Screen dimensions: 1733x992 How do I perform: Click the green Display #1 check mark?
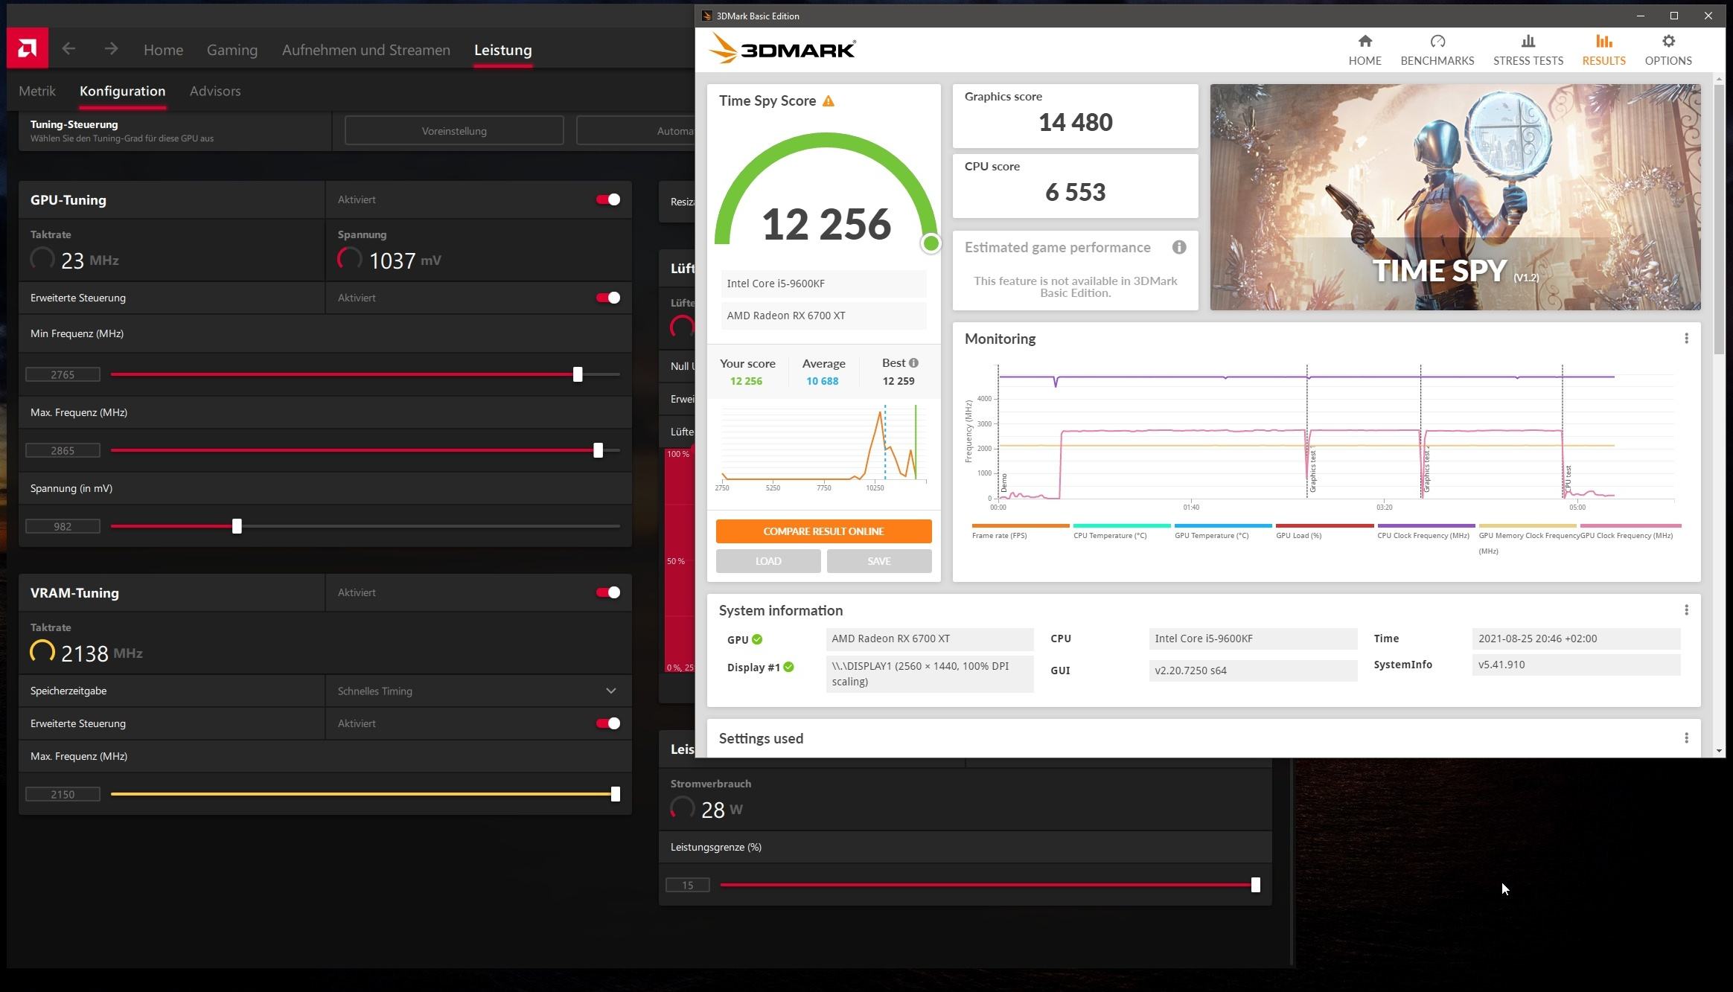(788, 667)
